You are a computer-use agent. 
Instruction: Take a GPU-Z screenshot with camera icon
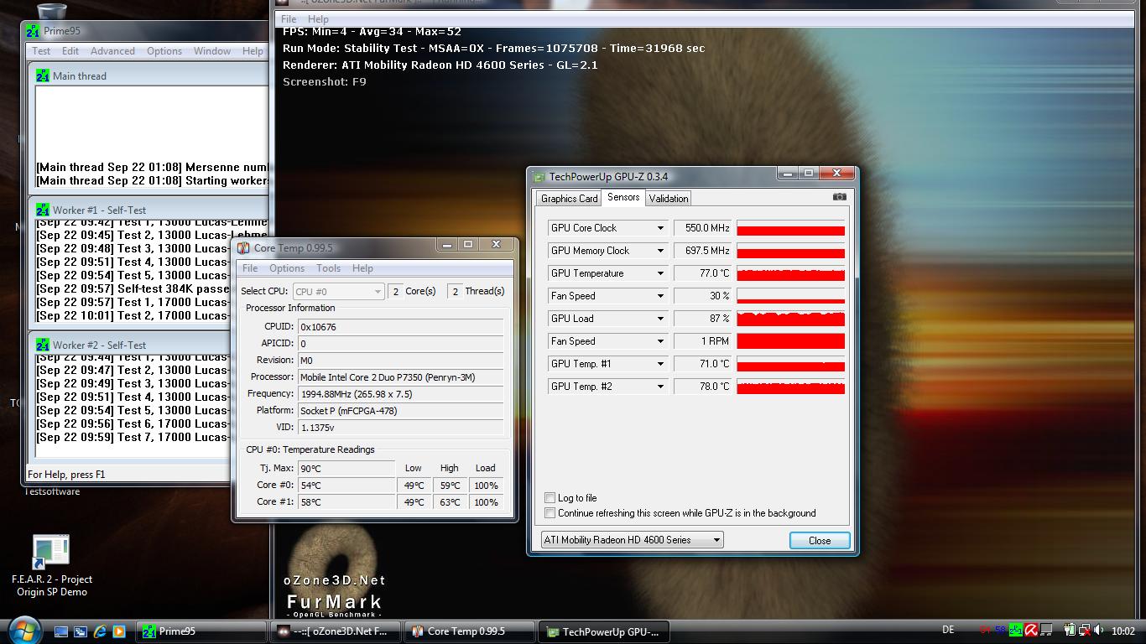click(x=839, y=197)
